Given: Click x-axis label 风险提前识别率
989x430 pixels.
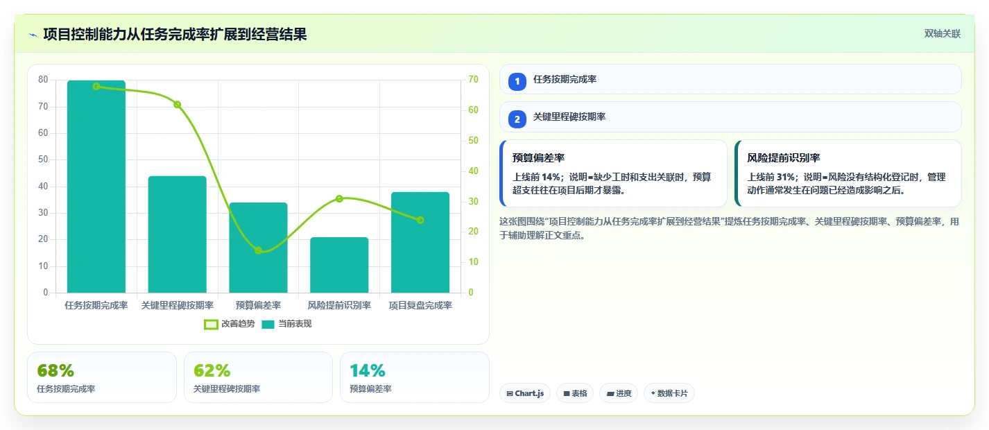Looking at the screenshot, I should 339,305.
